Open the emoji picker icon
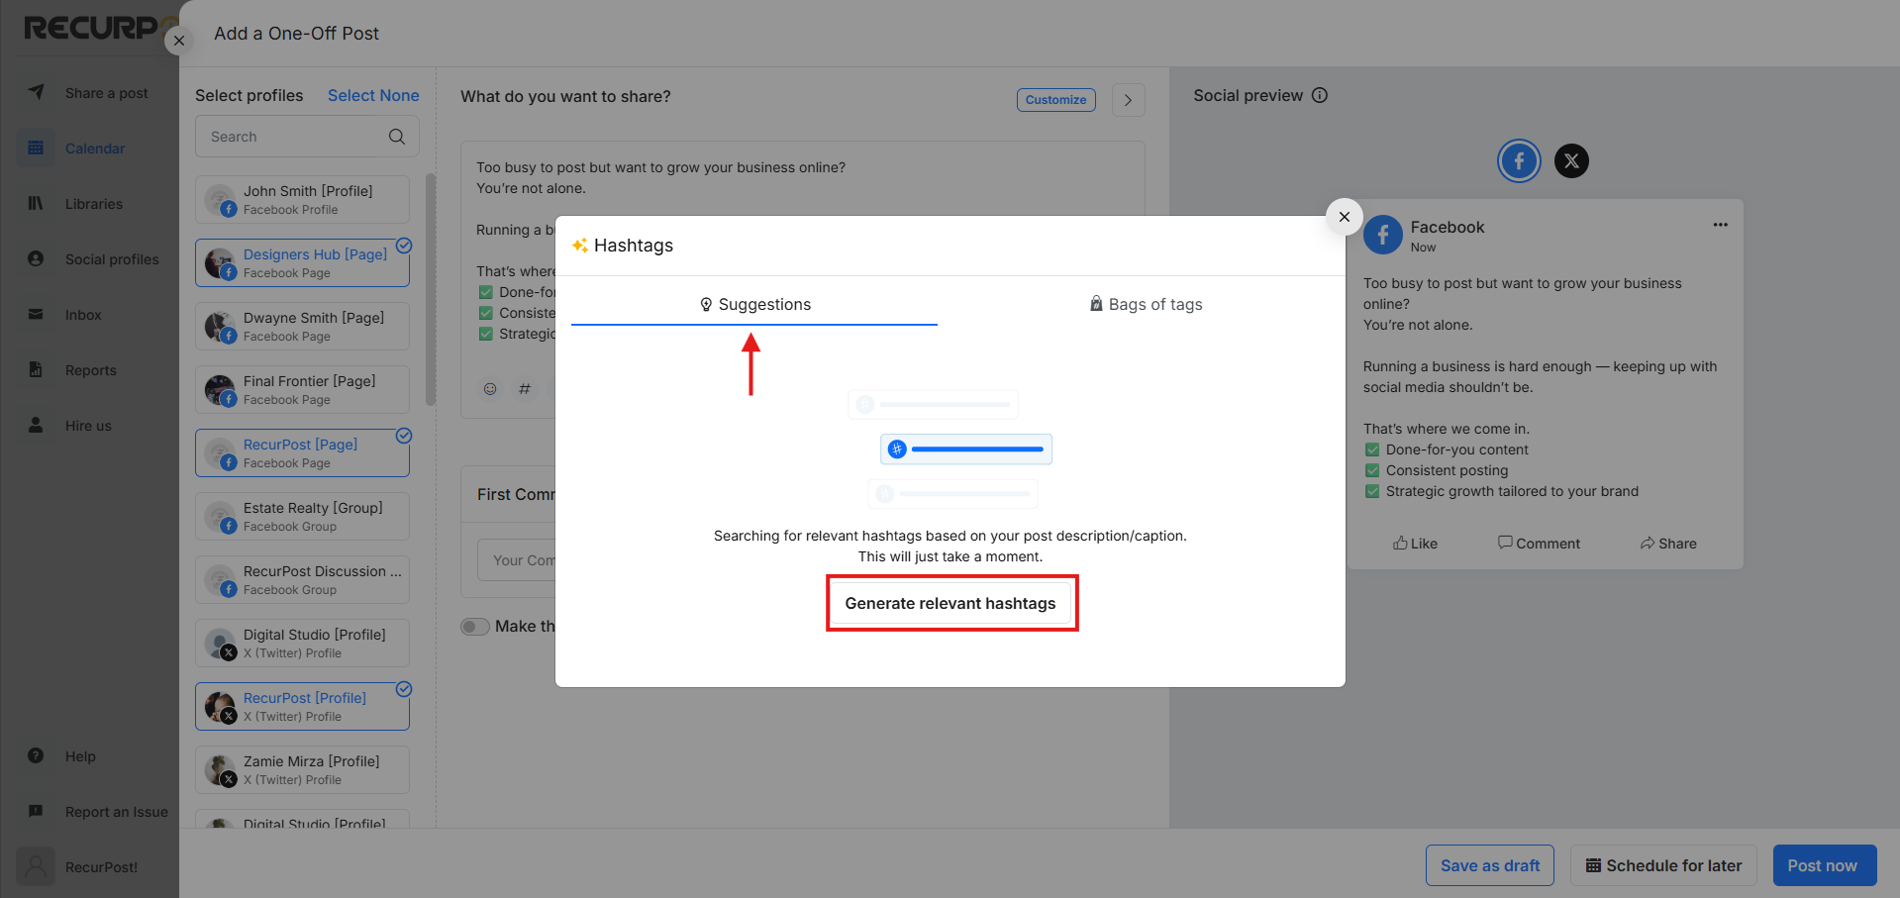The height and width of the screenshot is (898, 1900). 490,389
